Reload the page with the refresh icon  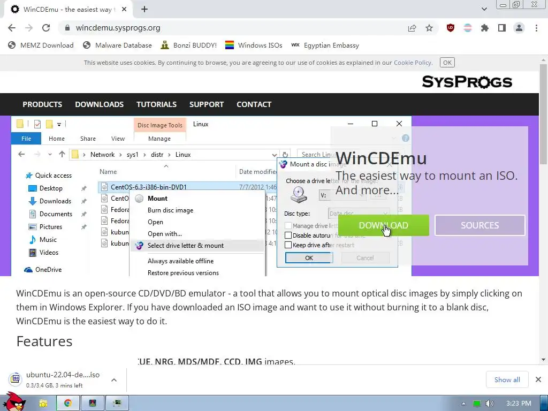pos(46,28)
